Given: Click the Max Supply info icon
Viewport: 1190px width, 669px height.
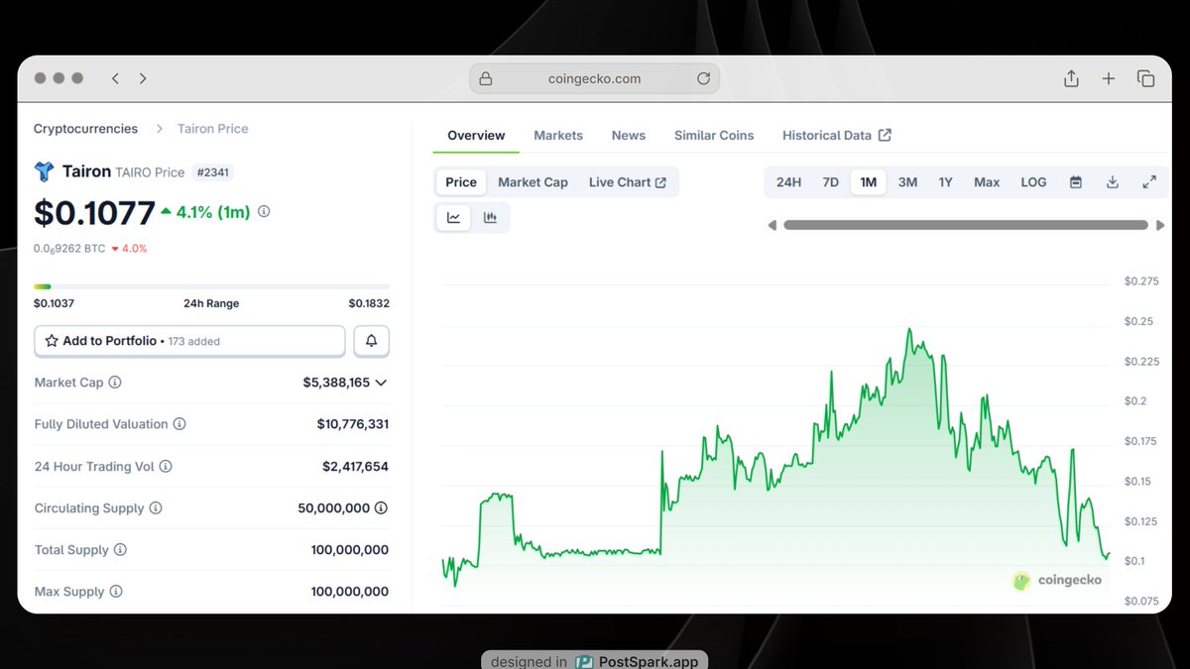Looking at the screenshot, I should click(116, 592).
